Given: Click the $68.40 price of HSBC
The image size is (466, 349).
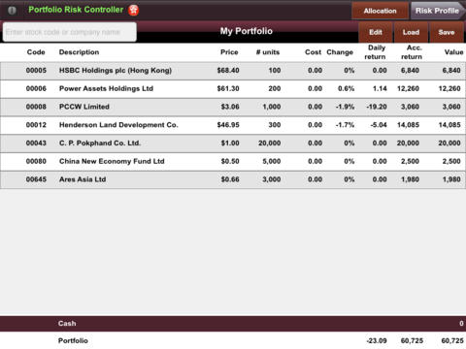Looking at the screenshot, I should 228,71.
